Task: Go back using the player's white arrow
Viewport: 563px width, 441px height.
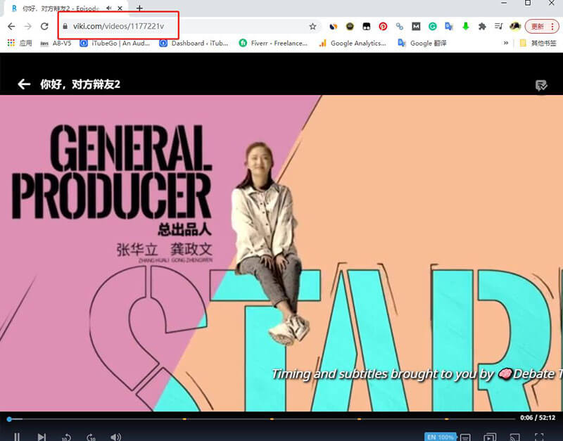Action: (24, 84)
